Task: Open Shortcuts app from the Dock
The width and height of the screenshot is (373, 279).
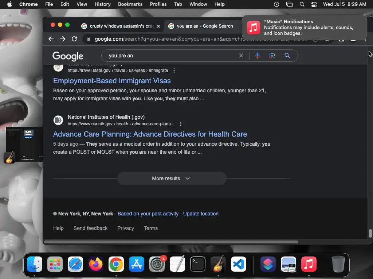Action: 268,264
